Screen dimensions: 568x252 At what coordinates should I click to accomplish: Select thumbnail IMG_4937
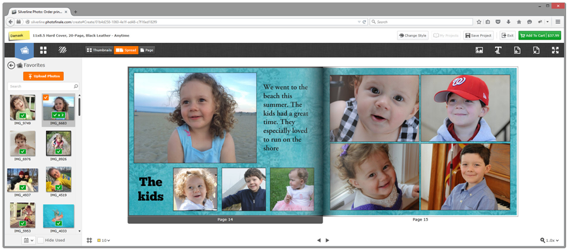[23, 180]
